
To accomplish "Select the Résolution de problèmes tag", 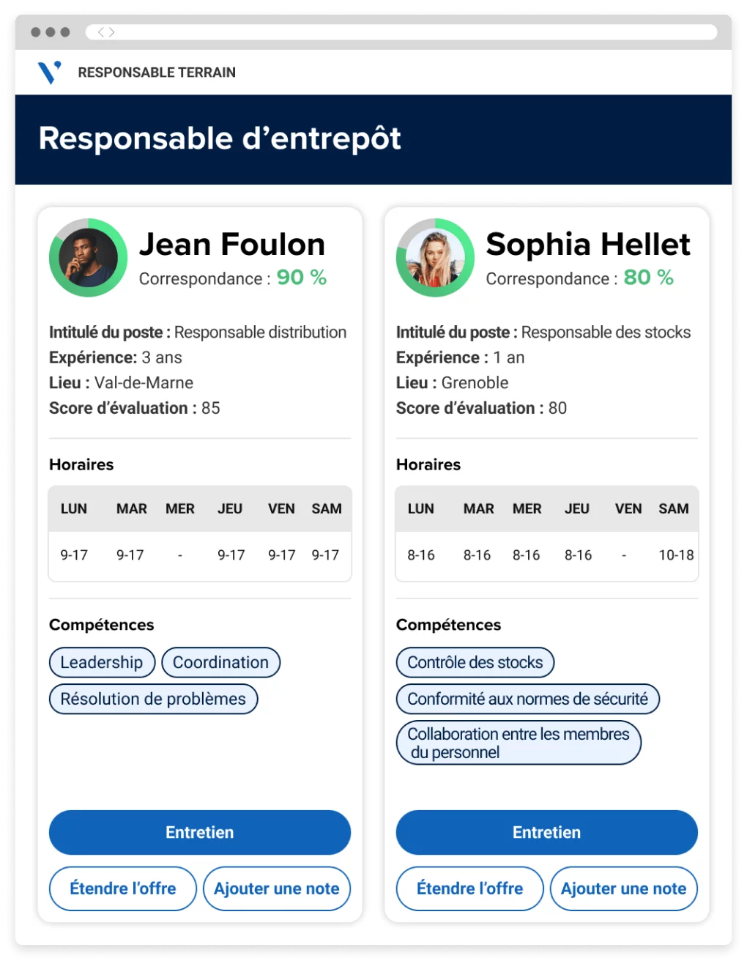I will (153, 699).
